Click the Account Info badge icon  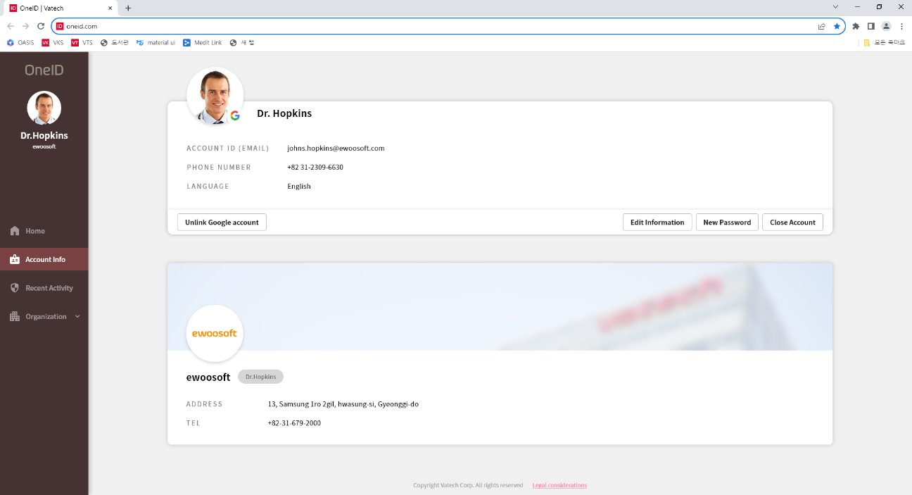pyautogui.click(x=15, y=259)
